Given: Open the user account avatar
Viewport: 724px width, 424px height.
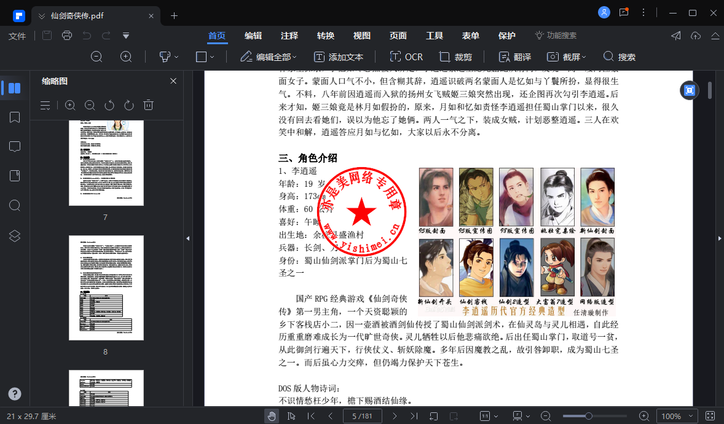Looking at the screenshot, I should pos(604,12).
